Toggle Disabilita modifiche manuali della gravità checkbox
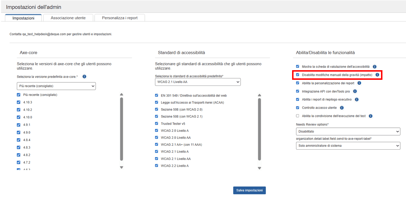This screenshot has height=197, width=406. click(297, 75)
